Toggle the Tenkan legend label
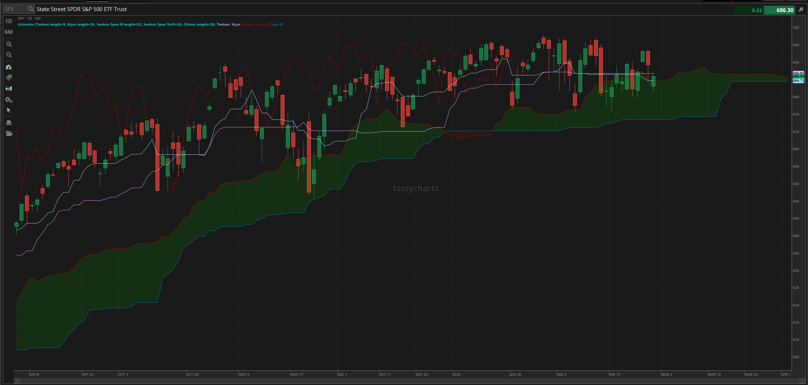 tap(223, 25)
